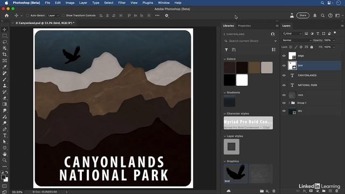
Task: Hide the rock layer
Action: click(284, 95)
